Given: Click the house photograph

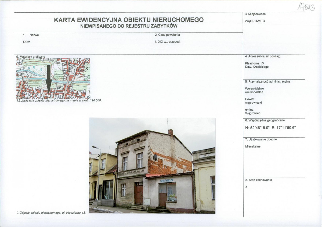Looking at the screenshot, I should click(152, 165).
